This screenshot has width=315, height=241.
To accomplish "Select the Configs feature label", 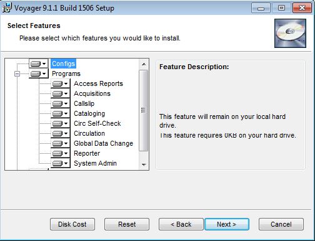I will pyautogui.click(x=63, y=64).
